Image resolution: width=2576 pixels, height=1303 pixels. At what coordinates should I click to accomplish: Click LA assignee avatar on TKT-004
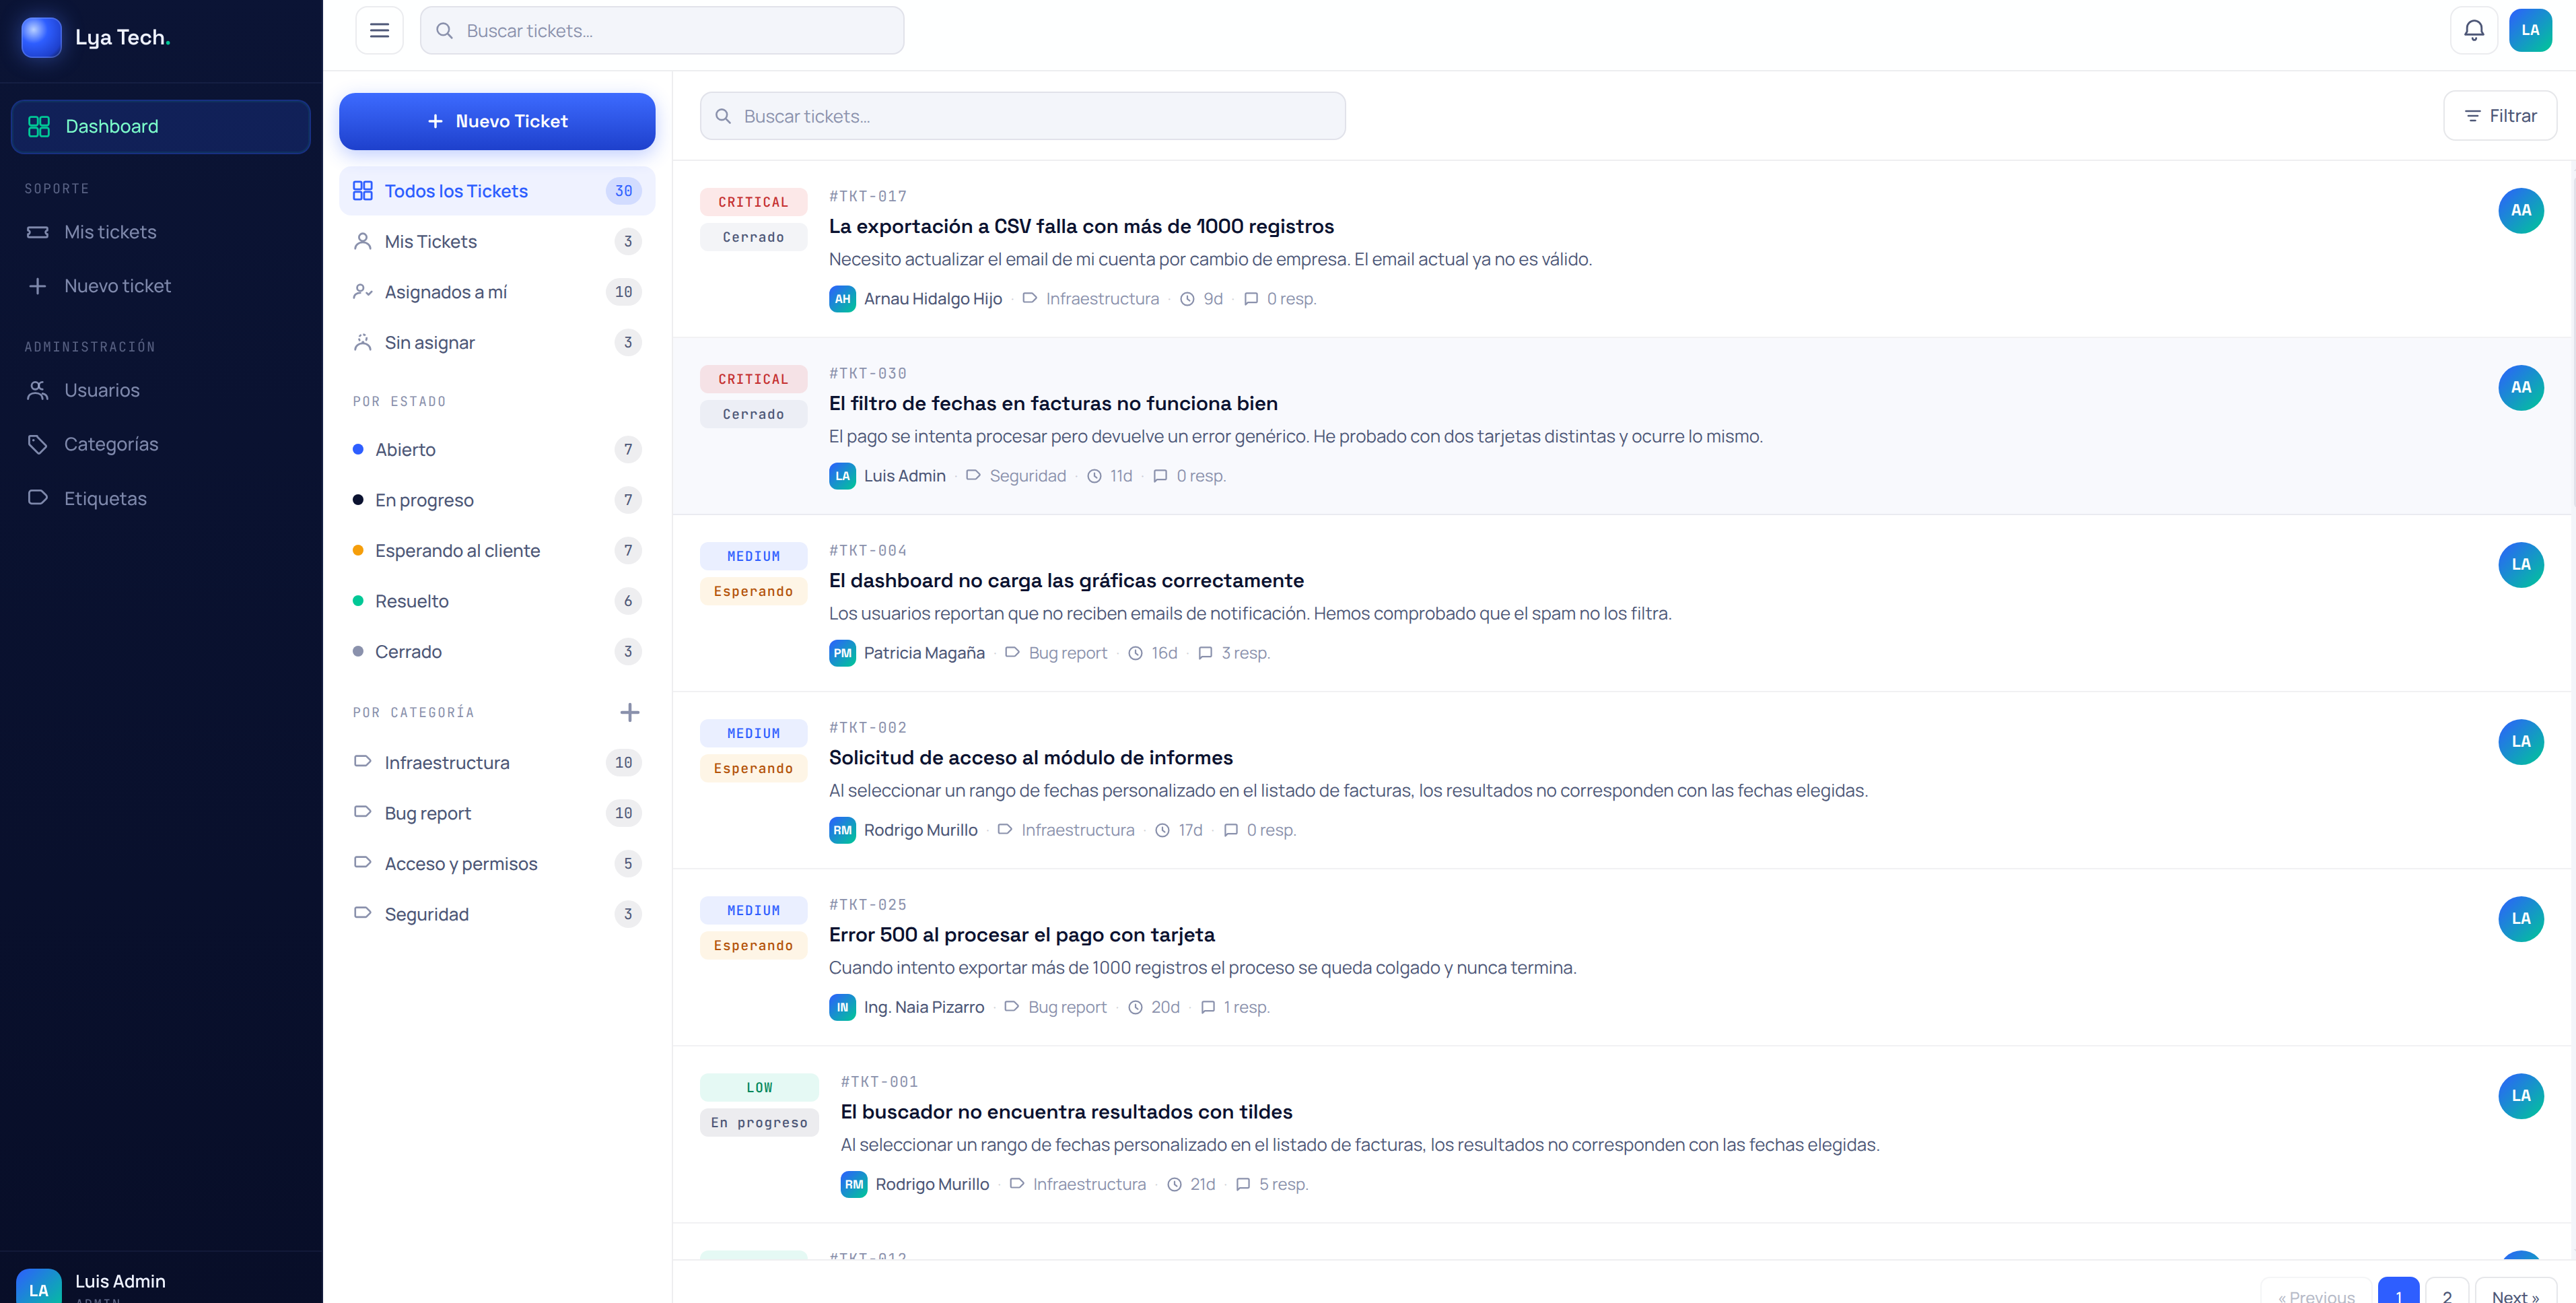pyautogui.click(x=2520, y=564)
